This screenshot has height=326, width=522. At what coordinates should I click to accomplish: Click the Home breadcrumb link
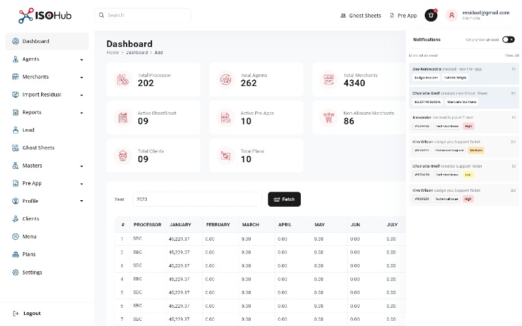[x=112, y=53]
